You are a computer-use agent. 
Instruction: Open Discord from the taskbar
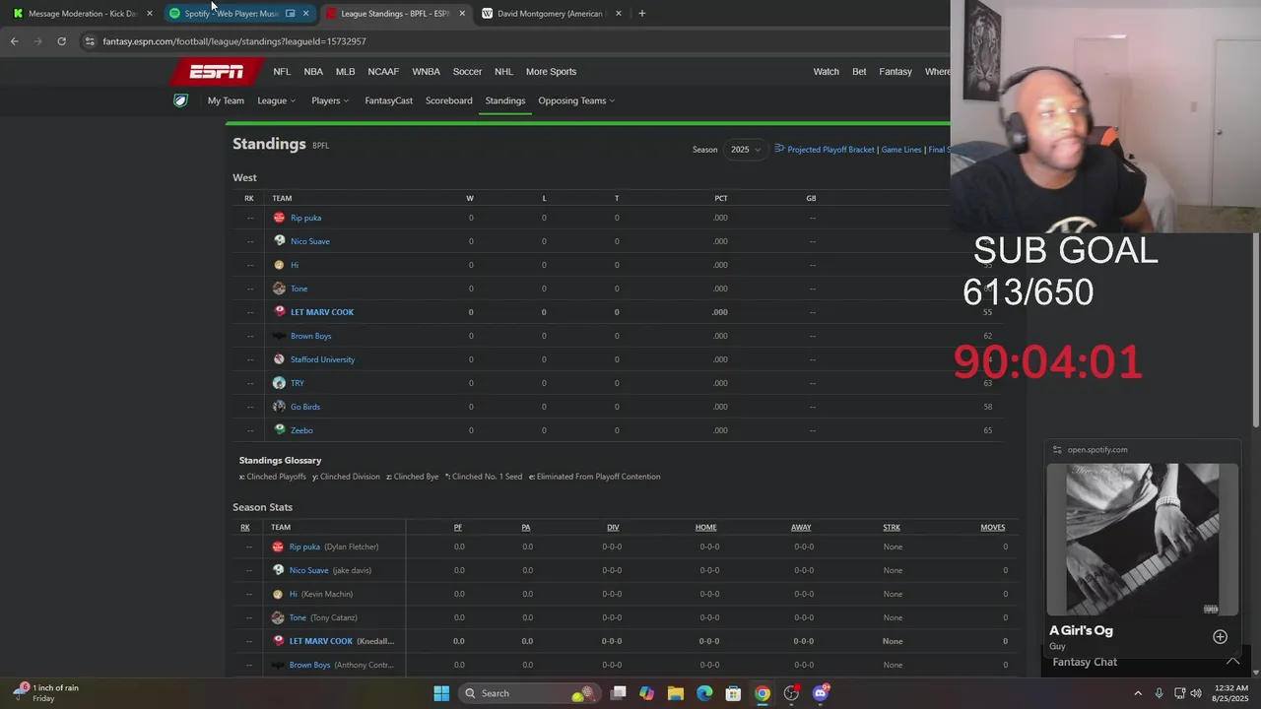point(820,693)
